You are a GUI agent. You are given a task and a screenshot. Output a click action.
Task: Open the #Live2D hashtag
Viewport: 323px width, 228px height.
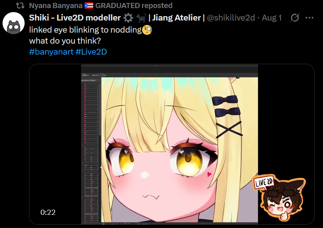pos(91,52)
